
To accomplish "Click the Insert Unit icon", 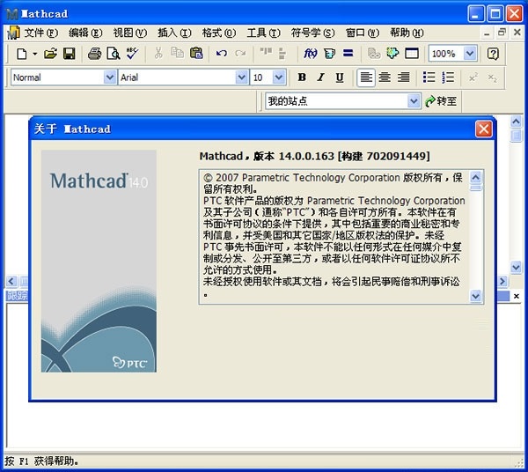I will [329, 54].
